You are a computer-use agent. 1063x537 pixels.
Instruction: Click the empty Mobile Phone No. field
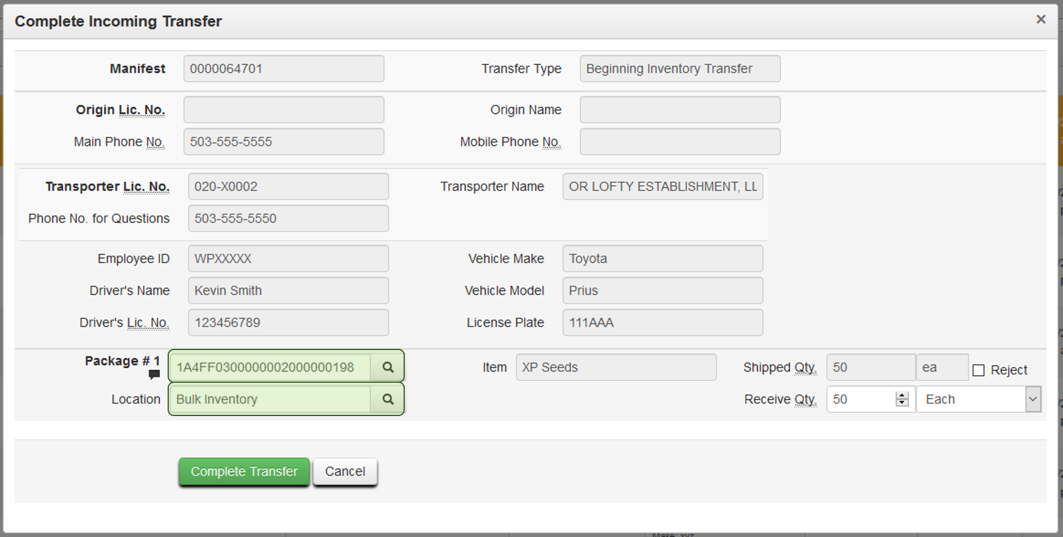680,141
